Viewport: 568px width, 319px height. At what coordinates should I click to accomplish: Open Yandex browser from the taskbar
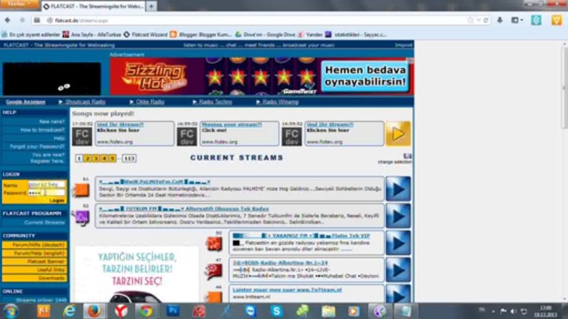(121, 311)
